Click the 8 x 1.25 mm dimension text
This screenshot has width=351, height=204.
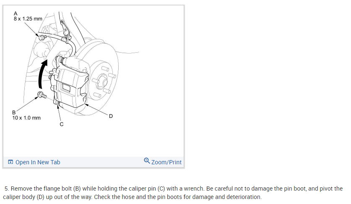click(x=28, y=19)
